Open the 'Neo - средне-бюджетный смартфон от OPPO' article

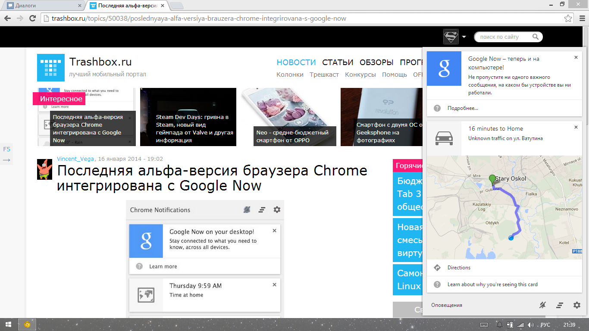click(289, 117)
